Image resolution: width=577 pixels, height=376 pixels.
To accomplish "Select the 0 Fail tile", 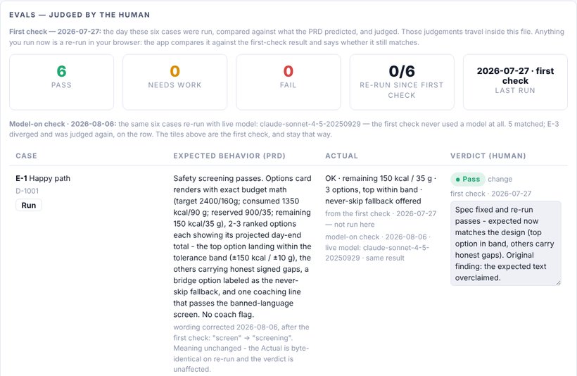I will coord(288,82).
